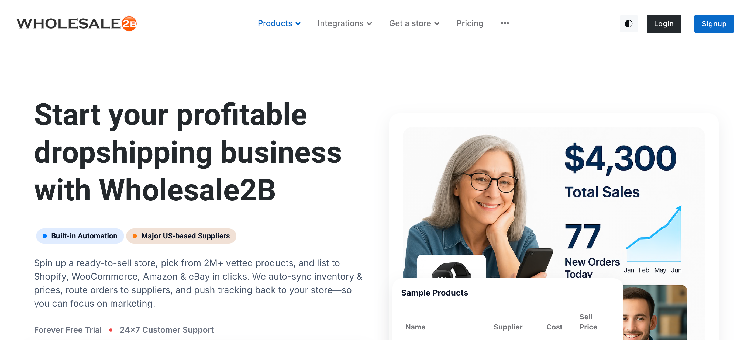This screenshot has height=340, width=744.
Task: Click the 24x7 Customer Support text
Action: click(x=167, y=330)
